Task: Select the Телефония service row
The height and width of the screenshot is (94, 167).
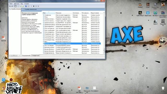Action: pyautogui.click(x=71, y=15)
